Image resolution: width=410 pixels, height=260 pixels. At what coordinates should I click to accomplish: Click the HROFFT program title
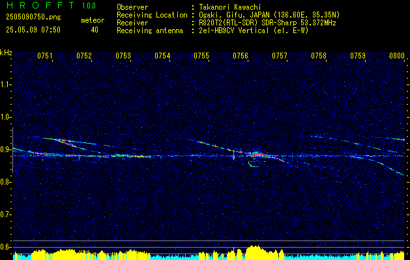point(40,5)
